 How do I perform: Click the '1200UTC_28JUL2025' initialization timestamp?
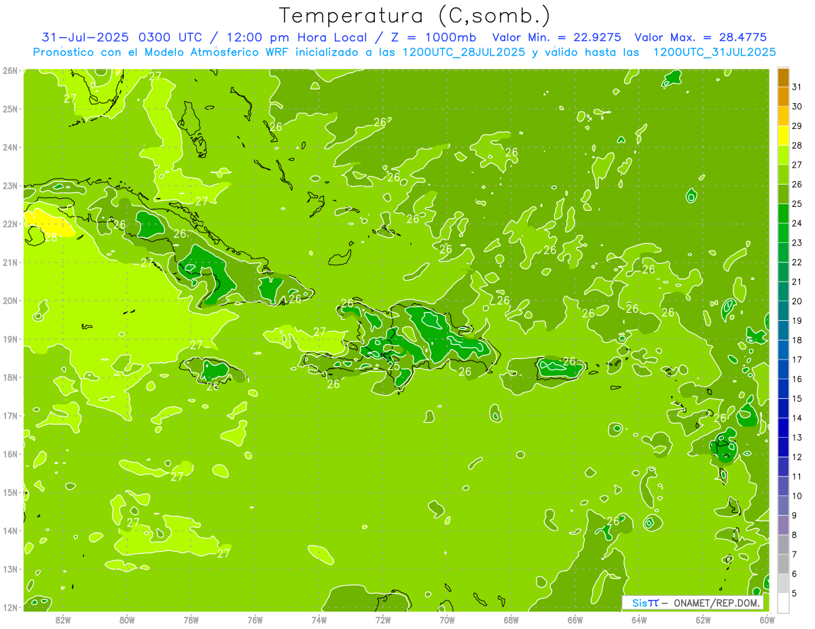pyautogui.click(x=464, y=52)
